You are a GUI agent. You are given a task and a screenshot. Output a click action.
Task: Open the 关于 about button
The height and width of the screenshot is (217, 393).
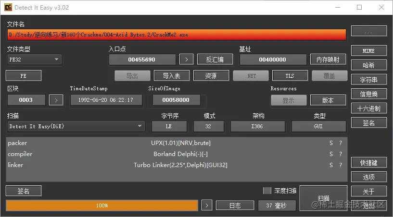coord(369,192)
